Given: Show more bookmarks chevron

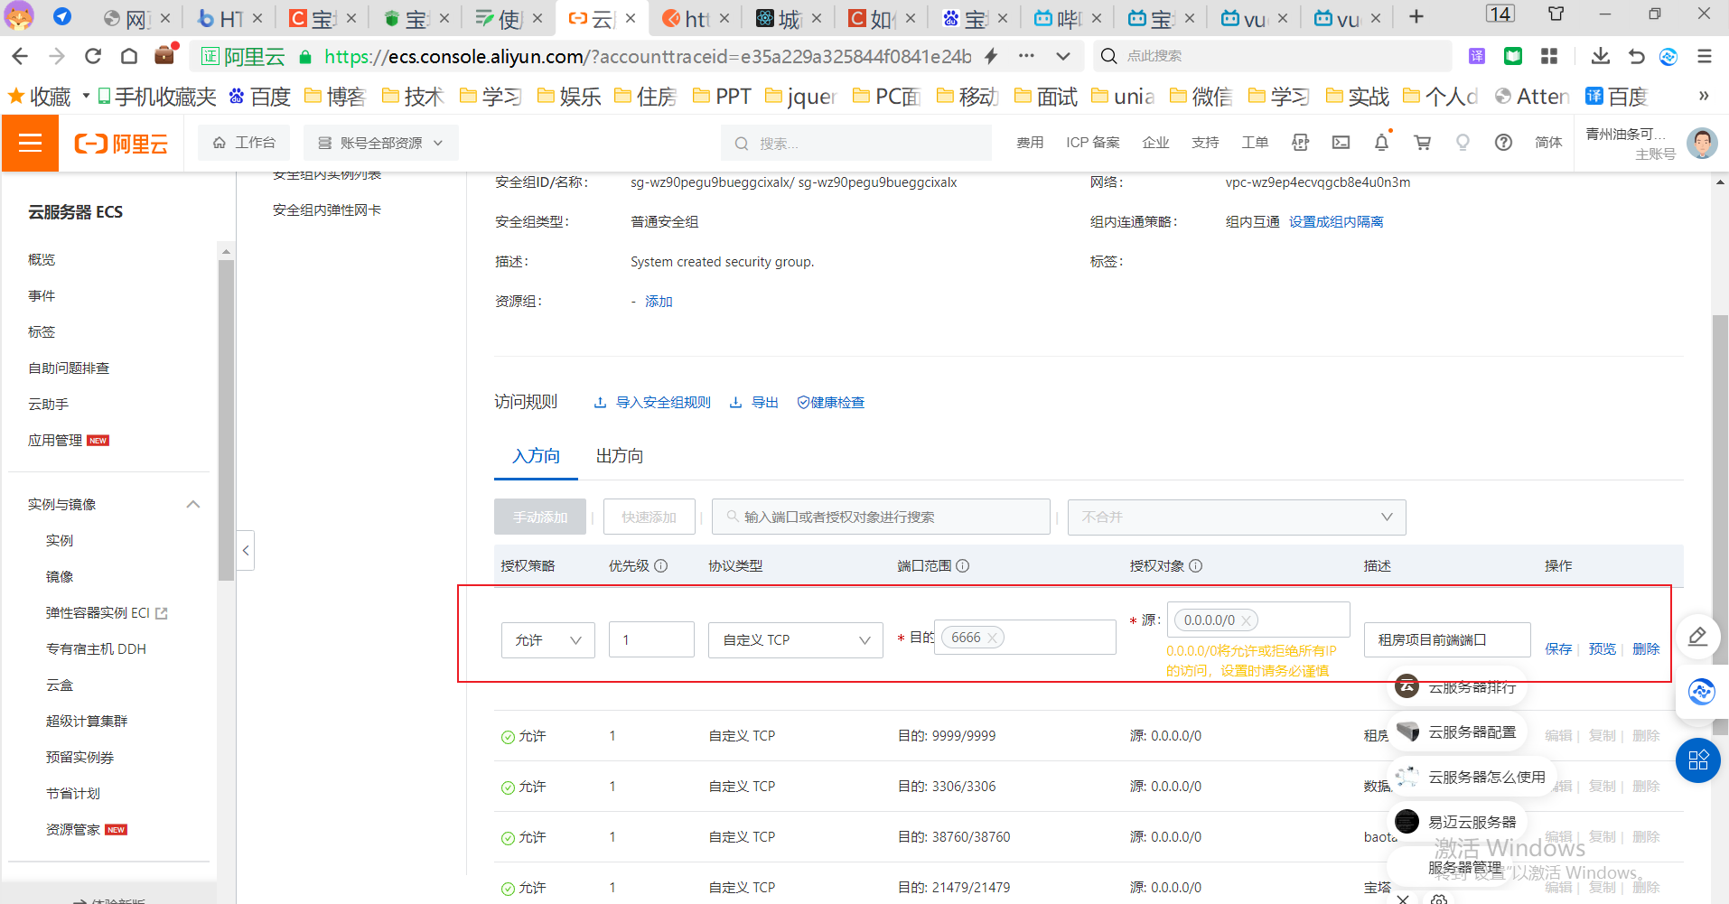Looking at the screenshot, I should [1704, 96].
